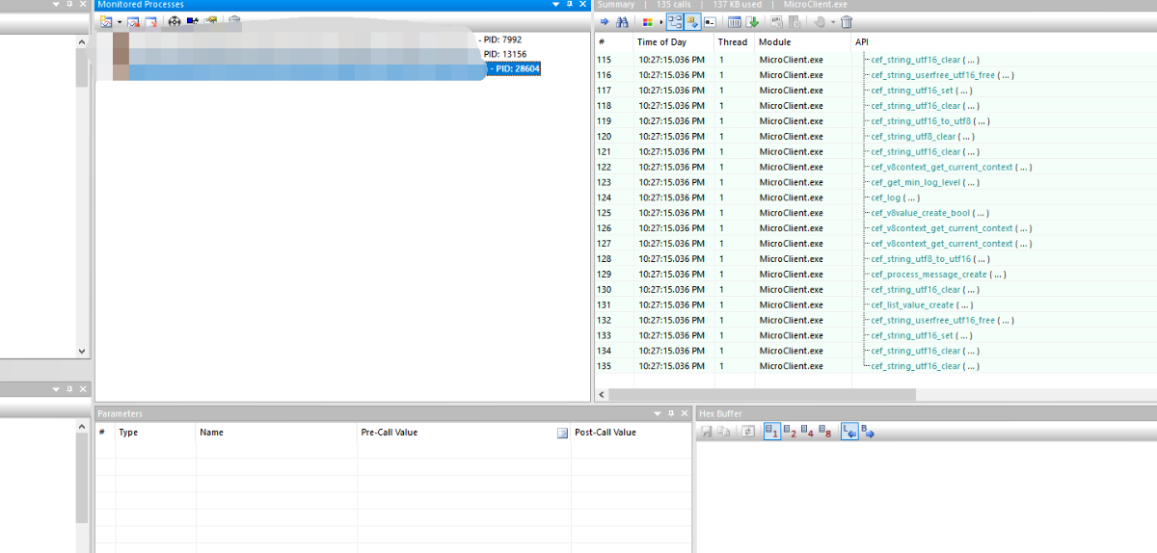
Task: Select row 115 cef_string_utf16_clear call
Action: 875,60
